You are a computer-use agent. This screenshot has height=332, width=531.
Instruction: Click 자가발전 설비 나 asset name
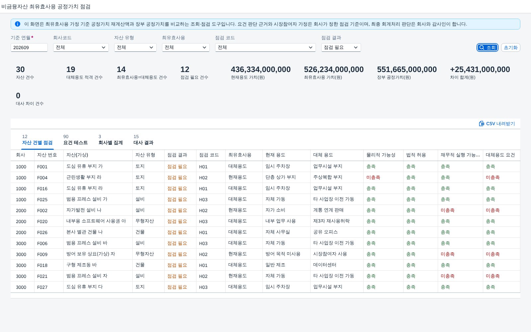point(84,210)
